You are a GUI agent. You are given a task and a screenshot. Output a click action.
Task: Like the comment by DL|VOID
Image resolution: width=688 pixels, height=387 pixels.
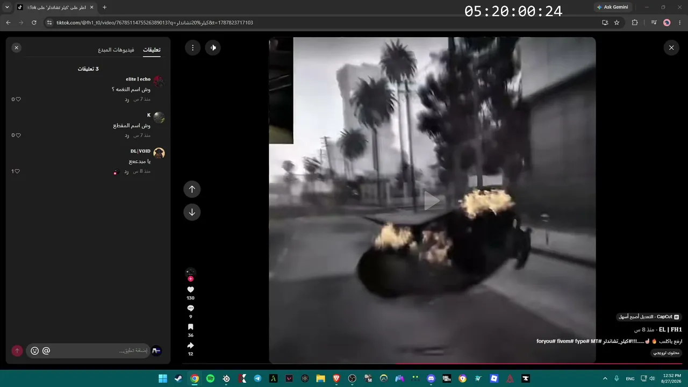coord(17,171)
